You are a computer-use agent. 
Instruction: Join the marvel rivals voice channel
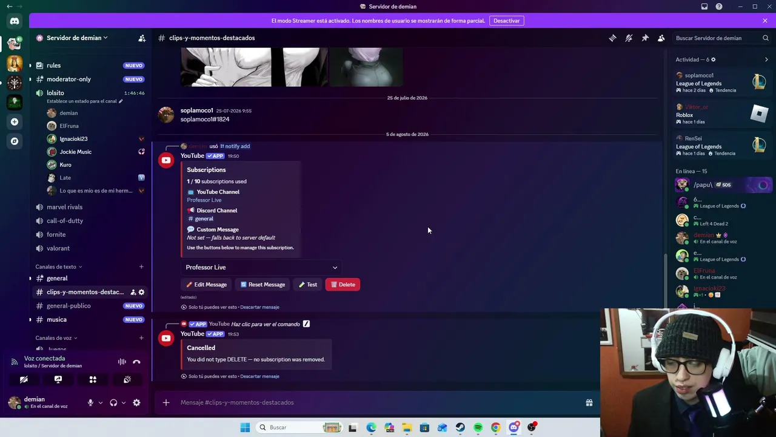pyautogui.click(x=90, y=207)
